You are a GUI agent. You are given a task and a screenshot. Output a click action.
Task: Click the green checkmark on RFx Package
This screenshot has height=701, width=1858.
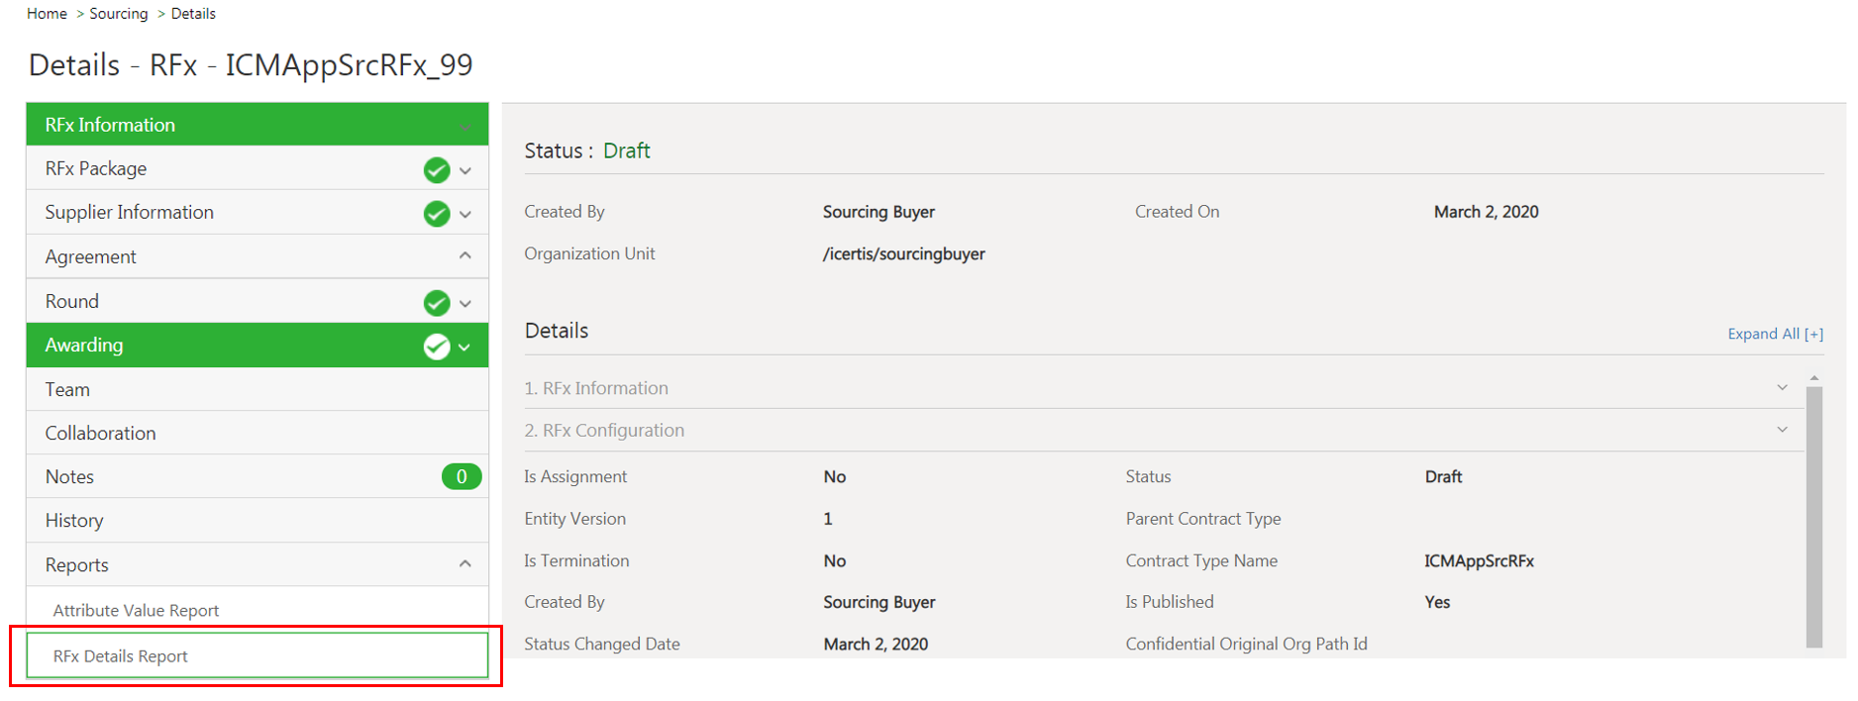tap(437, 170)
